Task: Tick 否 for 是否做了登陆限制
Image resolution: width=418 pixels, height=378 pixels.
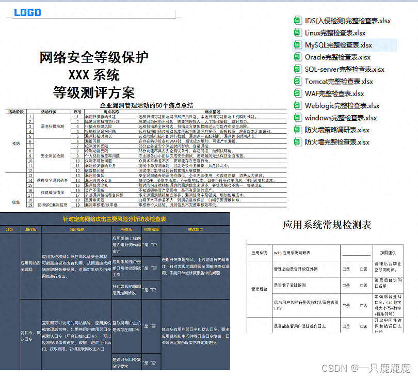Action: click(364, 286)
